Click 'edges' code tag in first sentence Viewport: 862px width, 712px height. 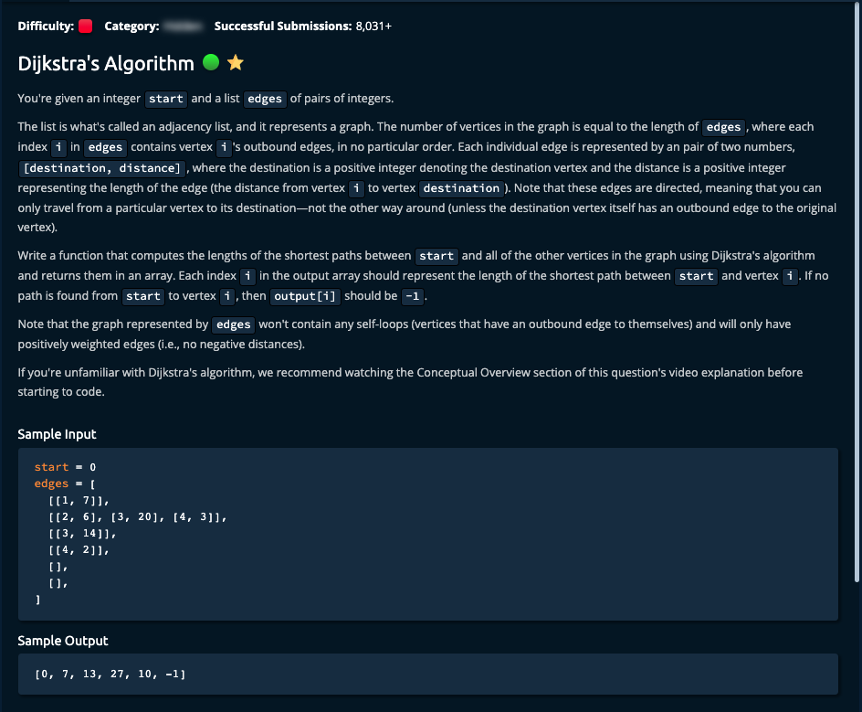tap(265, 99)
